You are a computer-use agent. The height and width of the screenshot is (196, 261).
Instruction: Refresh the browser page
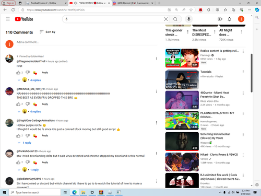coord(13,10)
